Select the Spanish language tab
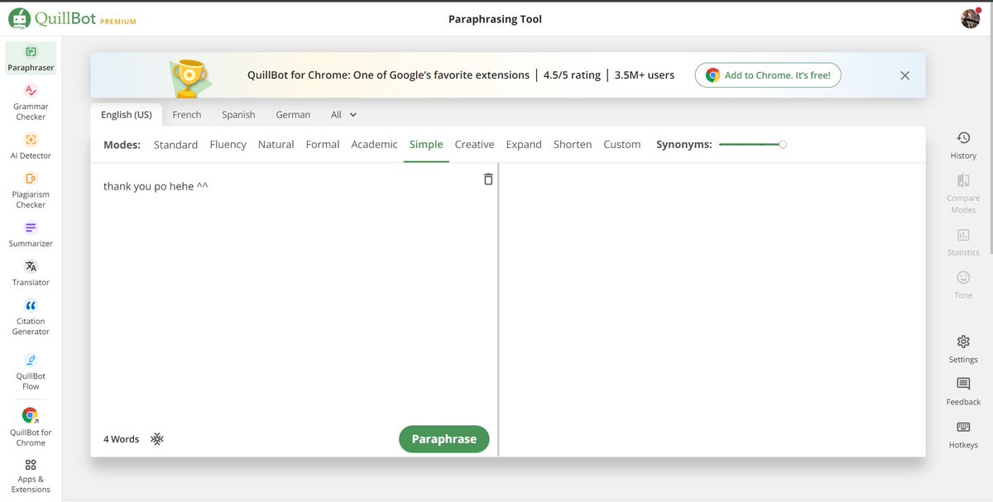This screenshot has width=993, height=502. click(238, 115)
